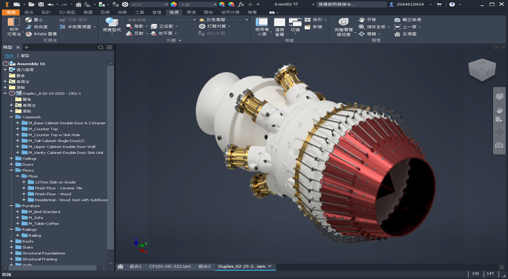Expand the Ceilings folder node
This screenshot has height=279, width=508.
tap(11, 158)
